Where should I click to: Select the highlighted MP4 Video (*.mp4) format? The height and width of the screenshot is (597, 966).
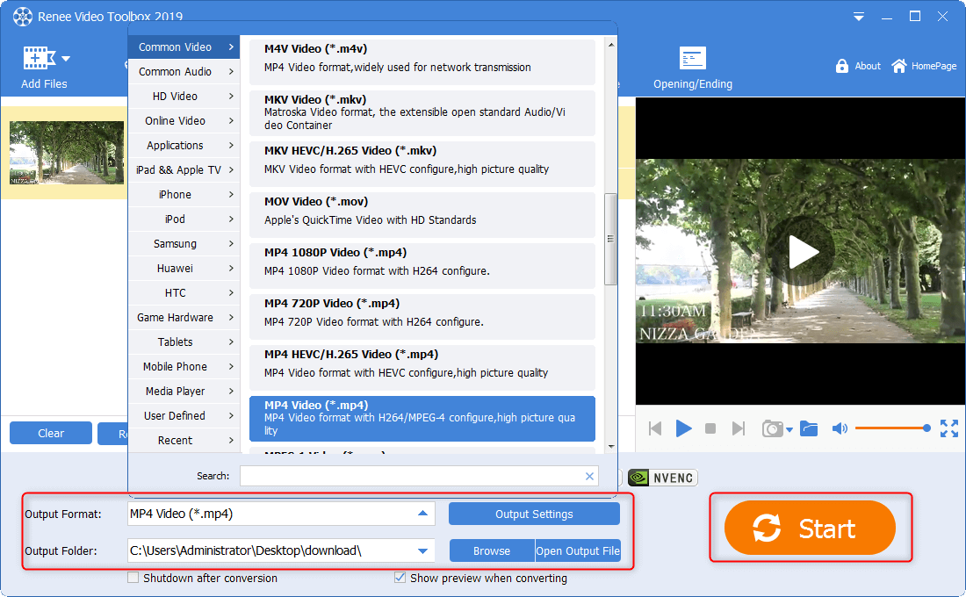click(422, 418)
